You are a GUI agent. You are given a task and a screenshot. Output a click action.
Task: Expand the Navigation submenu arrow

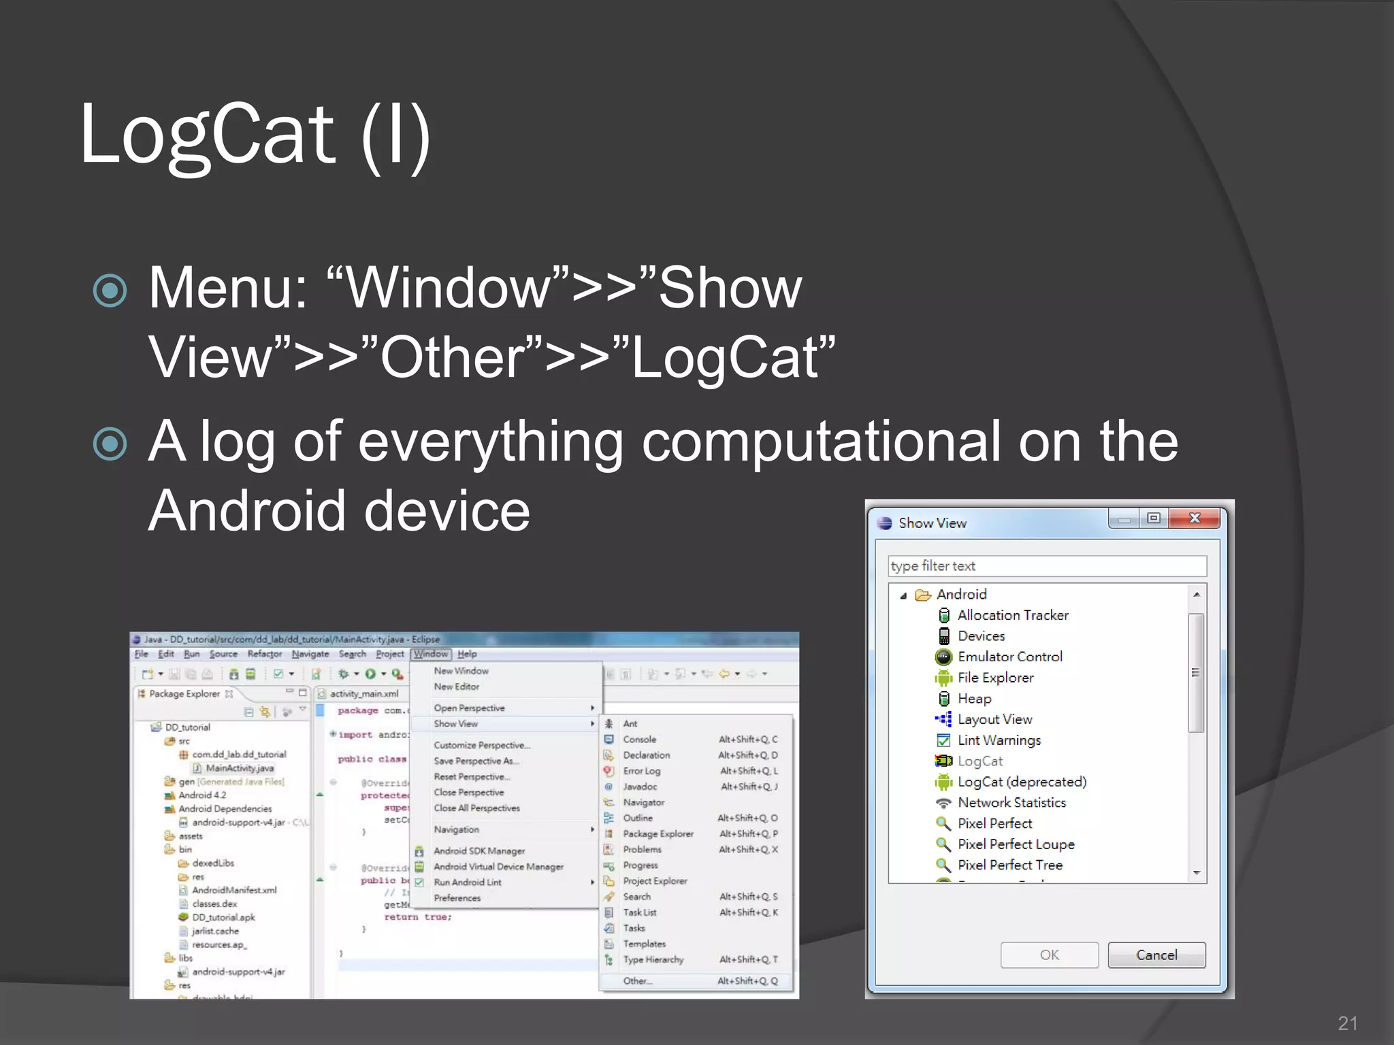(592, 829)
